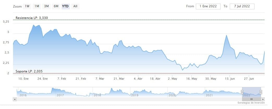
Task: Select the 1W zoom range
Action: click(x=27, y=6)
